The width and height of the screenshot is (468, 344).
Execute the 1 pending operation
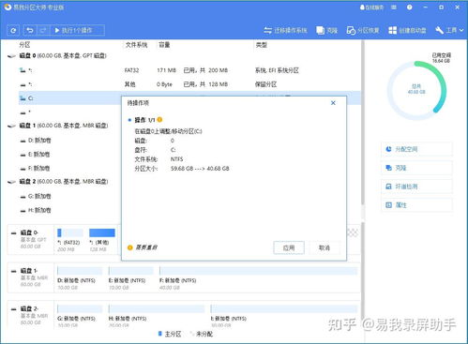(x=77, y=30)
